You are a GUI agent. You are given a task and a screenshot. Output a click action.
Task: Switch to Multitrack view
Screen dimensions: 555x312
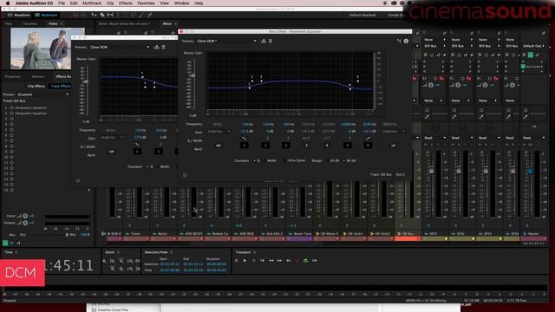coord(46,16)
